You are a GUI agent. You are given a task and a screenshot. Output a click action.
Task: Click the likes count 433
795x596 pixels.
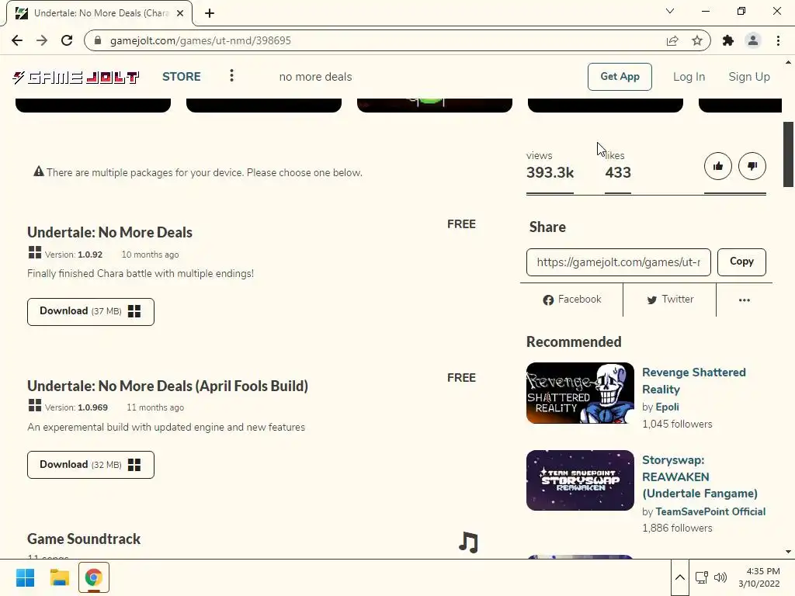click(617, 173)
